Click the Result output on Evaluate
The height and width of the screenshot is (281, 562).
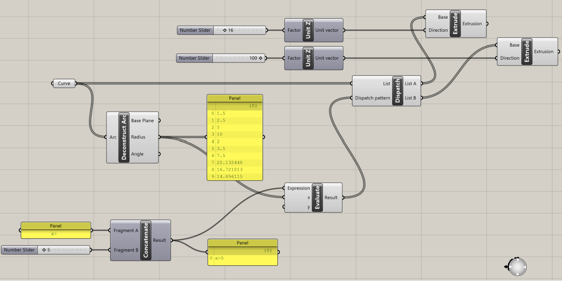click(x=331, y=197)
